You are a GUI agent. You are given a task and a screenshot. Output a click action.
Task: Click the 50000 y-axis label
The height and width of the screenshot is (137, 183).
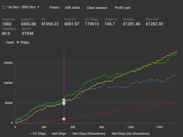tap(9, 103)
